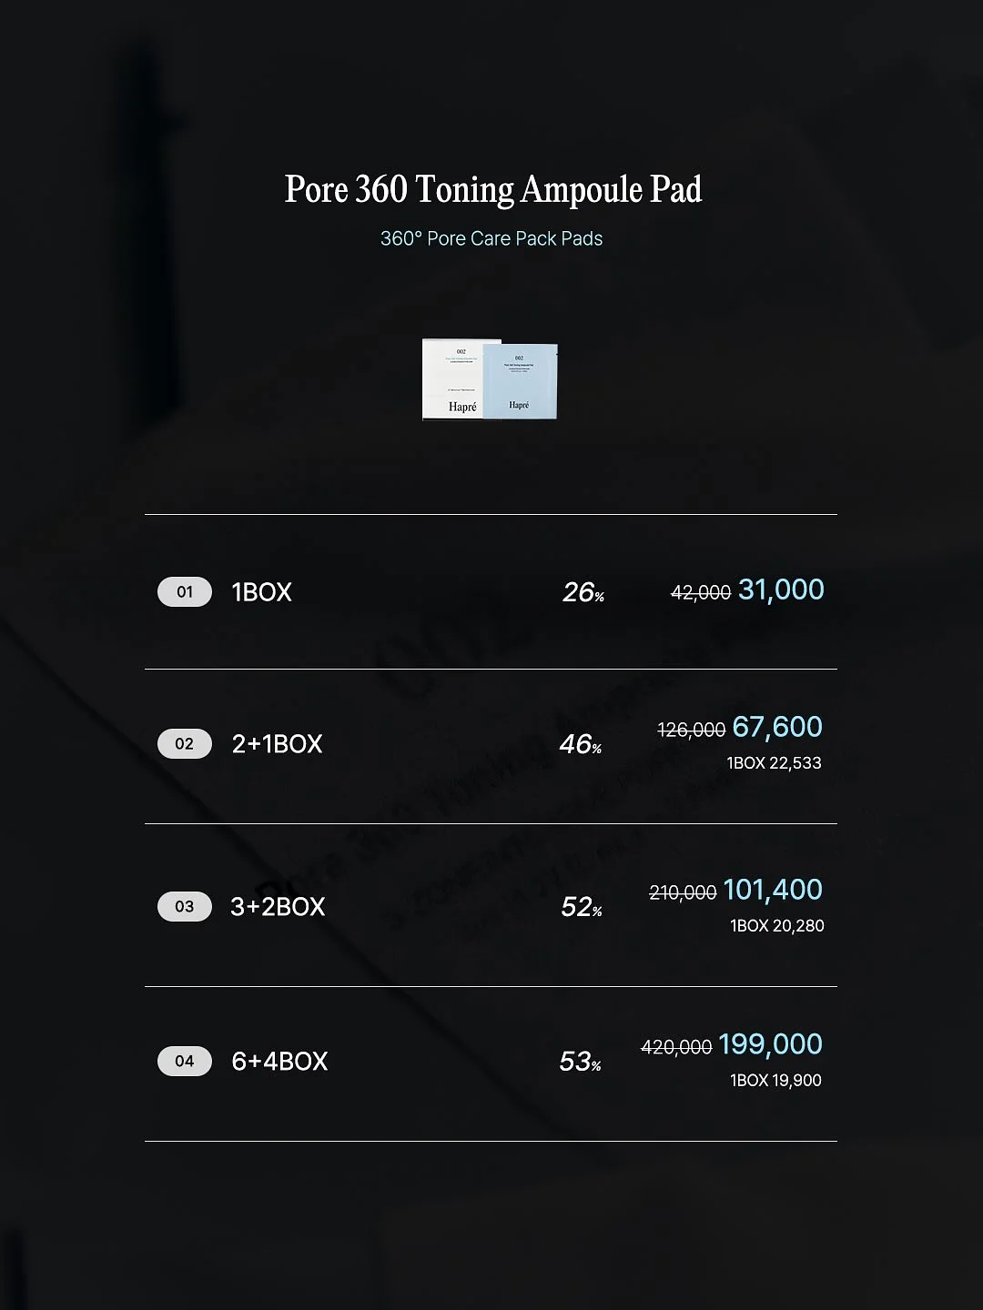Choose the 2+1BOX option label
The height and width of the screenshot is (1310, 983).
click(x=278, y=744)
